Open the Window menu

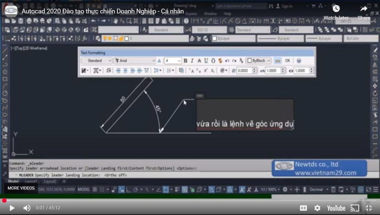210,14
